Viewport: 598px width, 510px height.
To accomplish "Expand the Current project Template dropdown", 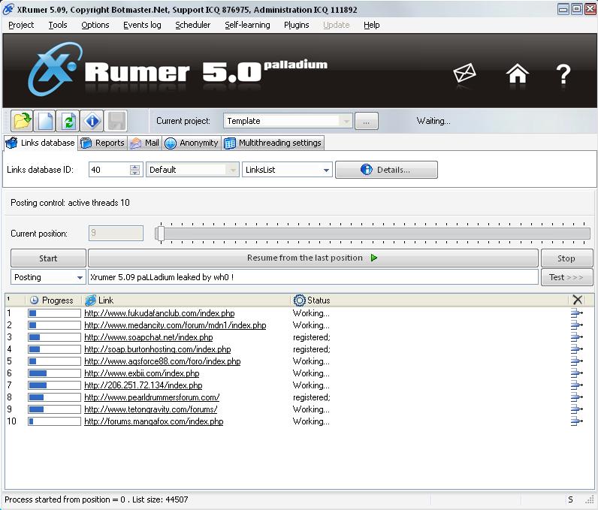I will tap(346, 121).
